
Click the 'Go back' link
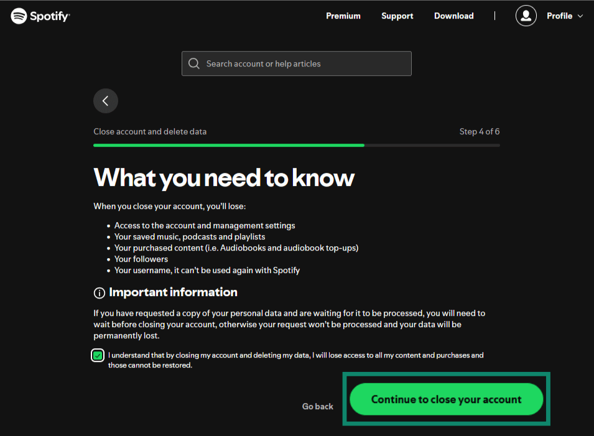(x=317, y=406)
